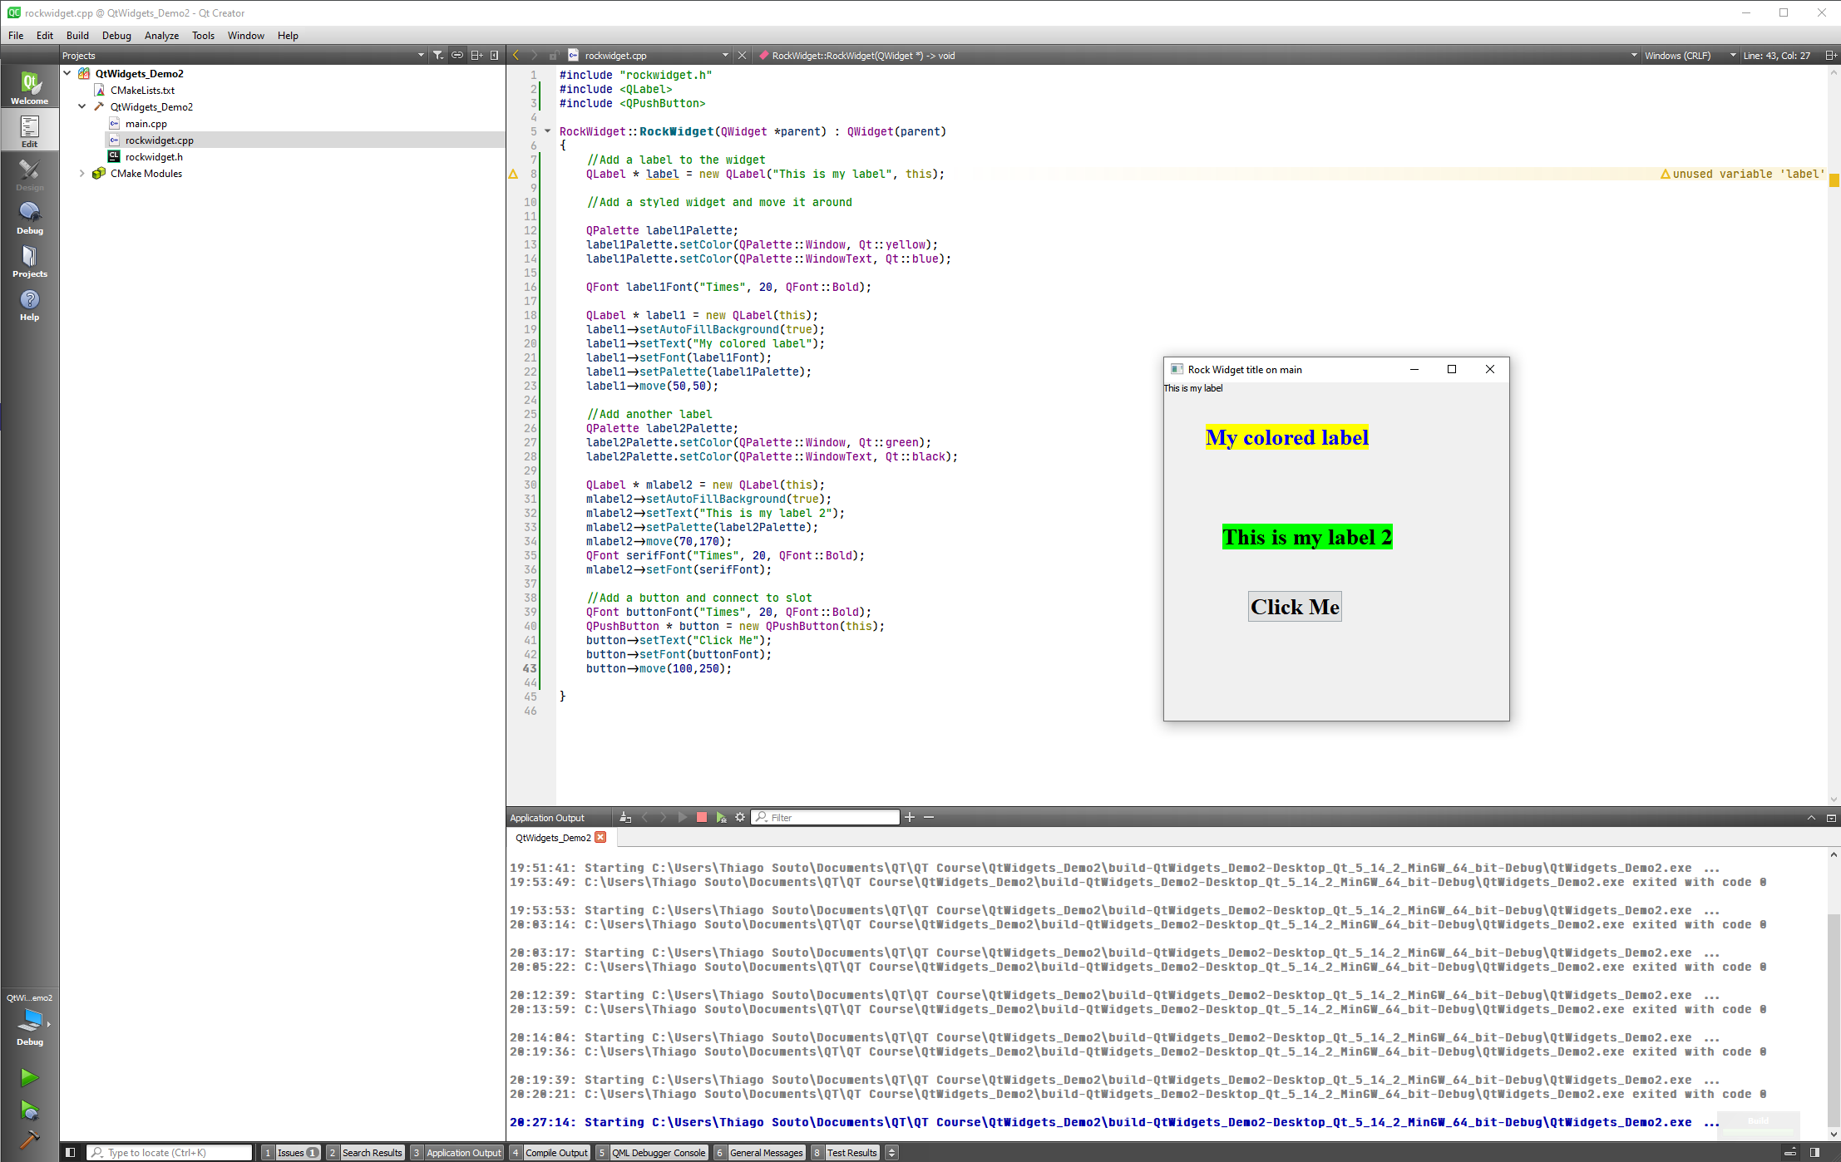Show the Issues pane

pyautogui.click(x=291, y=1152)
